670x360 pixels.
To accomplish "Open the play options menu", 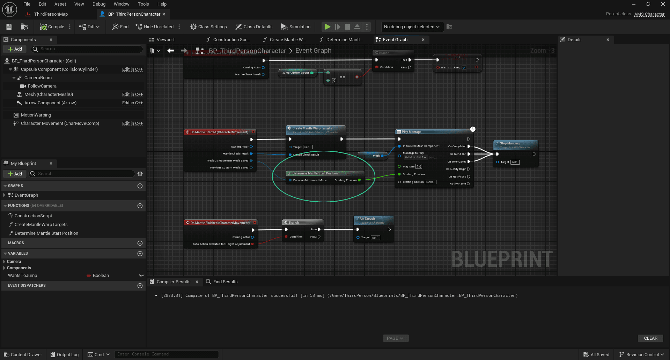I will [367, 27].
